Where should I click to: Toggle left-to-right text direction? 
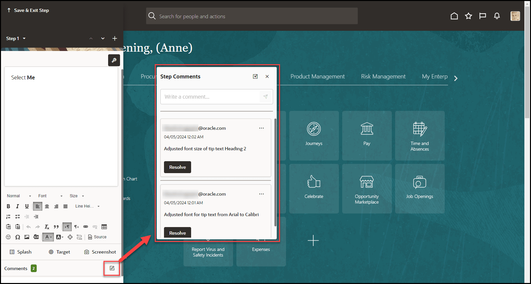tap(67, 227)
